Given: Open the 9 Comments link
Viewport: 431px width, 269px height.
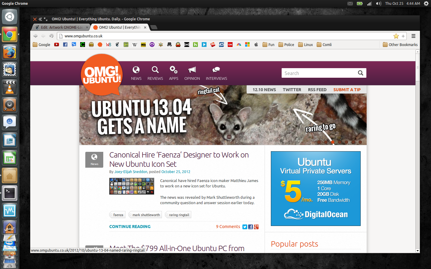Looking at the screenshot, I should [228, 227].
